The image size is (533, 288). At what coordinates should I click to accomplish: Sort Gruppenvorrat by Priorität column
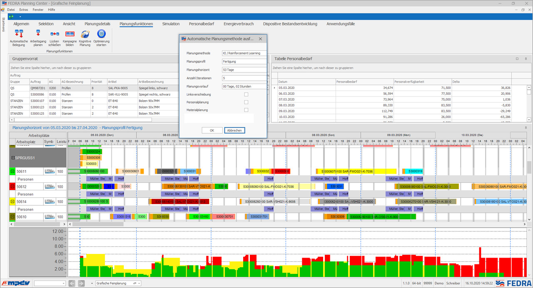98,82
